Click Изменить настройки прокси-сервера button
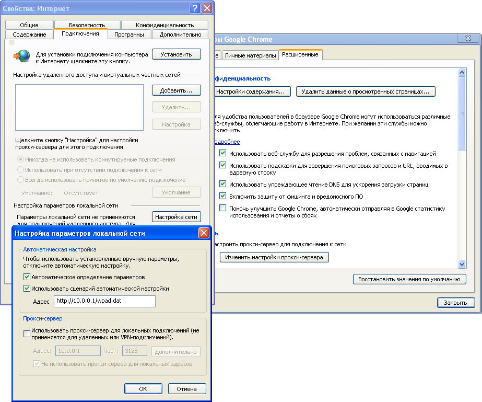This screenshot has height=402, width=482. coord(274,257)
